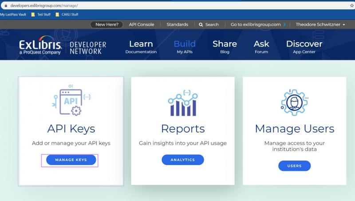Click the Reports heading
Image resolution: width=355 pixels, height=201 pixels.
coord(183,129)
